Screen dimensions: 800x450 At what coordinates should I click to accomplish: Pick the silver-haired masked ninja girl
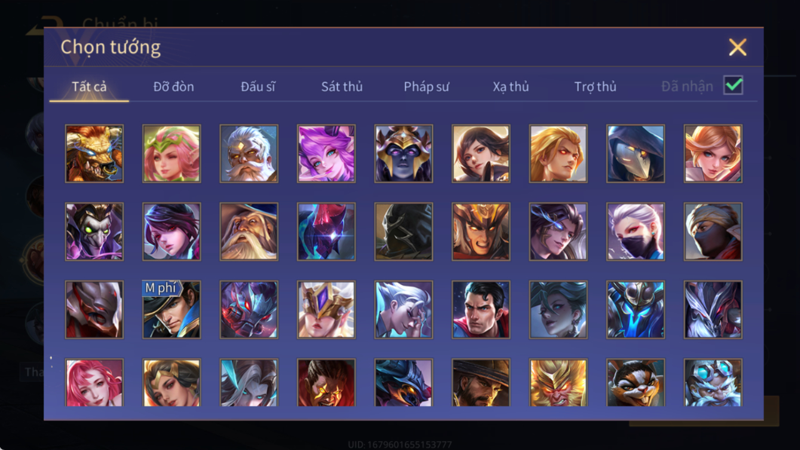(636, 232)
